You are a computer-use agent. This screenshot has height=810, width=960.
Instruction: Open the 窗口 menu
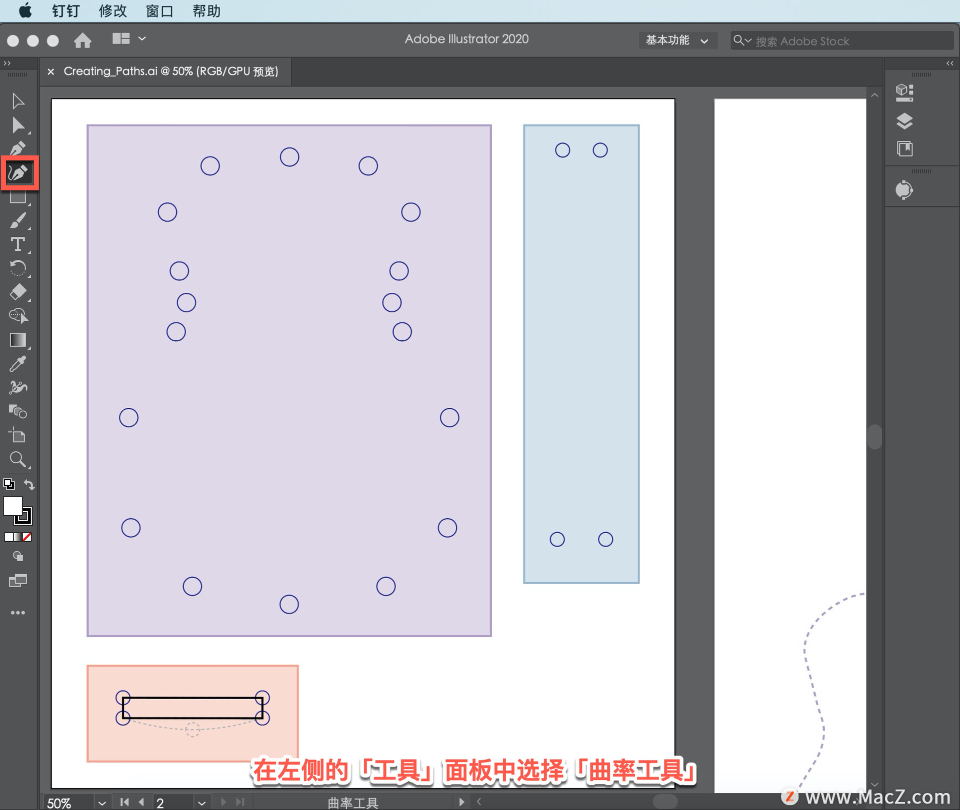[x=159, y=10]
